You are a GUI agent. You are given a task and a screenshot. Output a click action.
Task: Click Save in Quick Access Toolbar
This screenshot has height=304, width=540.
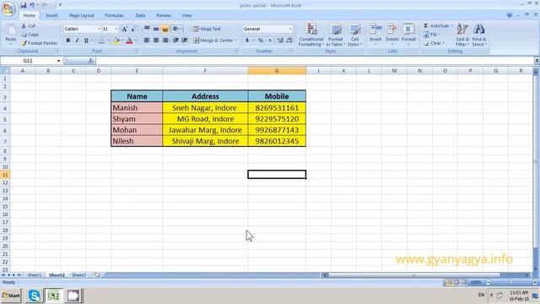pos(23,5)
